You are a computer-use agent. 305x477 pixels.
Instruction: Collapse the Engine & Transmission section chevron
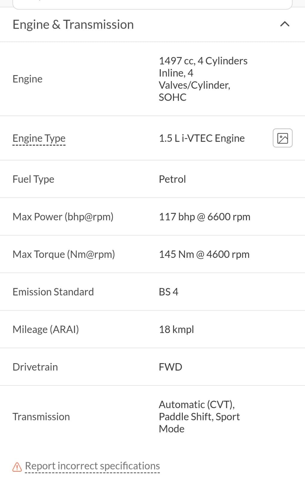[285, 24]
